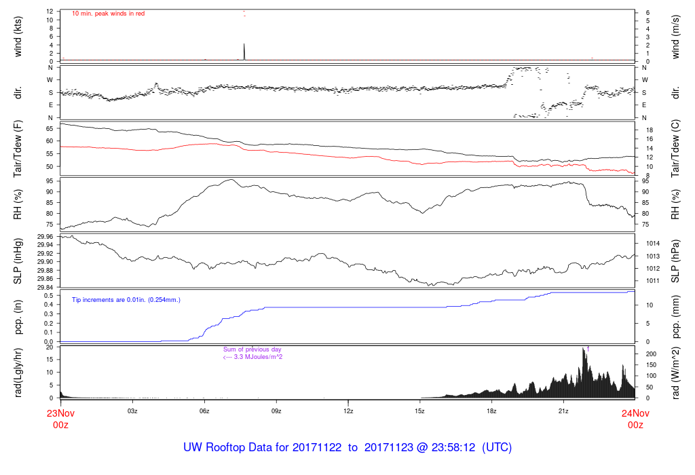Click the '65' Fahrenheit tick label
The image size is (695, 475).
49,128
